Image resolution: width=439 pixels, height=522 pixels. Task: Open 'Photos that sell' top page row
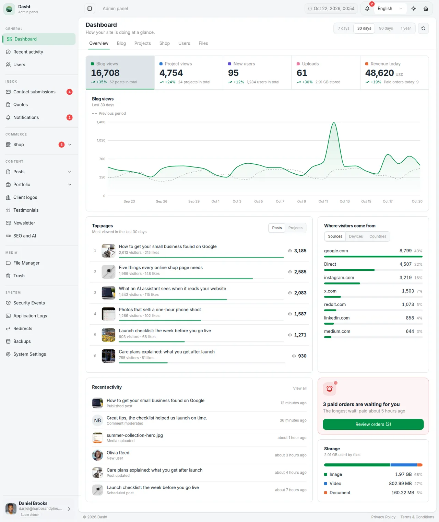pos(199,314)
